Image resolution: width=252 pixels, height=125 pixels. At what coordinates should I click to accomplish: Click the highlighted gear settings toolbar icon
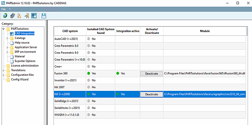click(34, 15)
